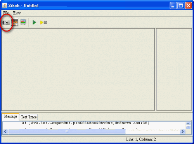Click the Java icon in title bar
Viewport: 194px width, 144px height.
coord(5,5)
